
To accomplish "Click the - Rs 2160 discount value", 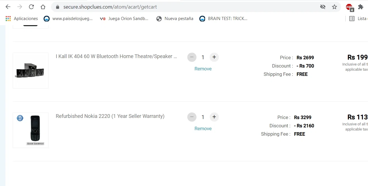I will pos(304,126).
